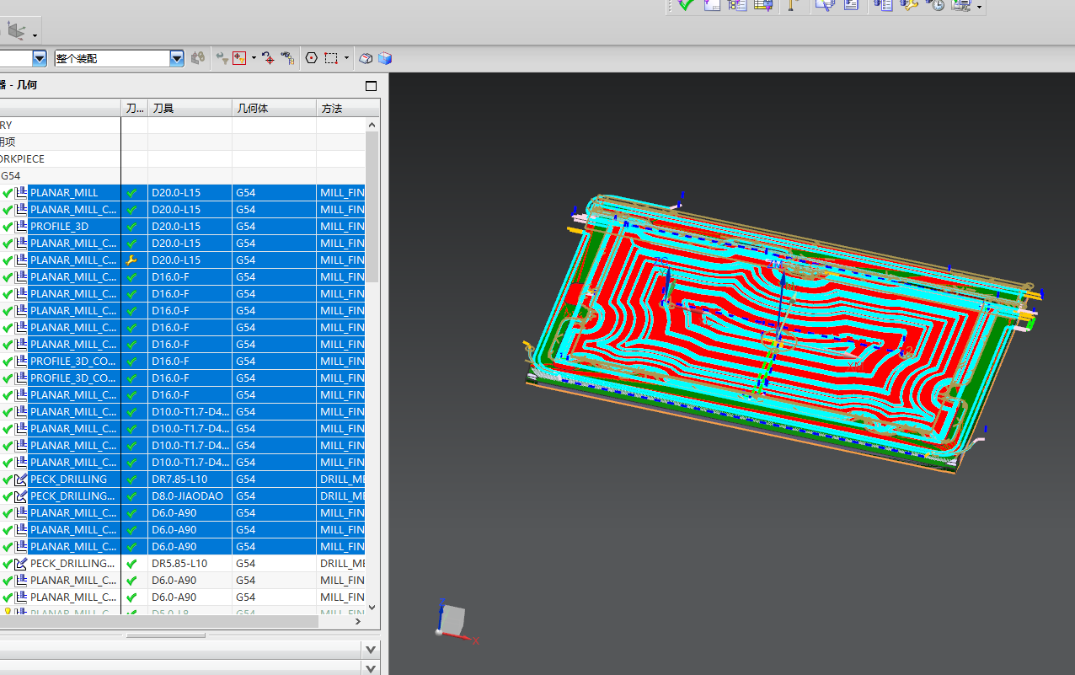Select the PROFILE_3D operation row
Screen dimensions: 1075x675
(59, 227)
